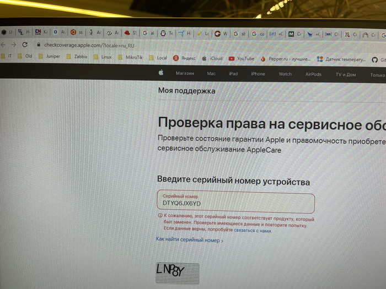View site info via the lock icon
386x289 pixels.
tap(39, 45)
